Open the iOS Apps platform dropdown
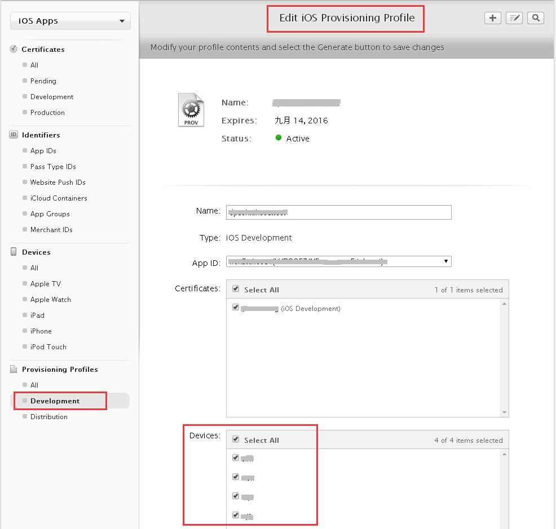556x529 pixels. coord(70,21)
